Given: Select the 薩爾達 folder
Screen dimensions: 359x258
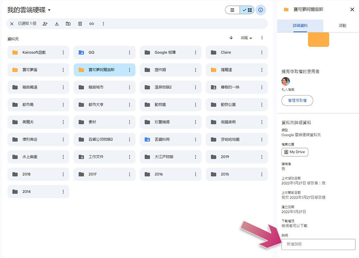Looking at the screenshot, I should click(x=237, y=70).
